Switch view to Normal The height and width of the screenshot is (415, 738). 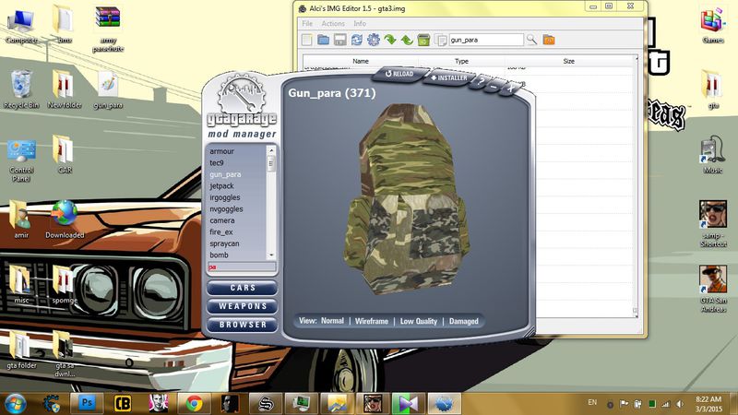click(332, 321)
